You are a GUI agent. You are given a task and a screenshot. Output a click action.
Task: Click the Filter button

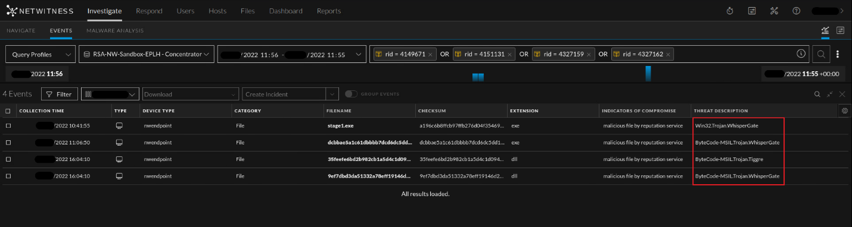(x=59, y=94)
